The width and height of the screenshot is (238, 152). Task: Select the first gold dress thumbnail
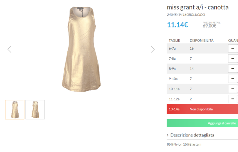[x=15, y=110]
